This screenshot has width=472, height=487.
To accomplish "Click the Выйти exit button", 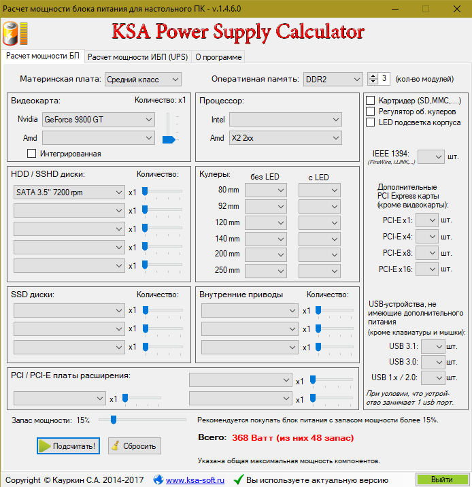I will coord(442,480).
